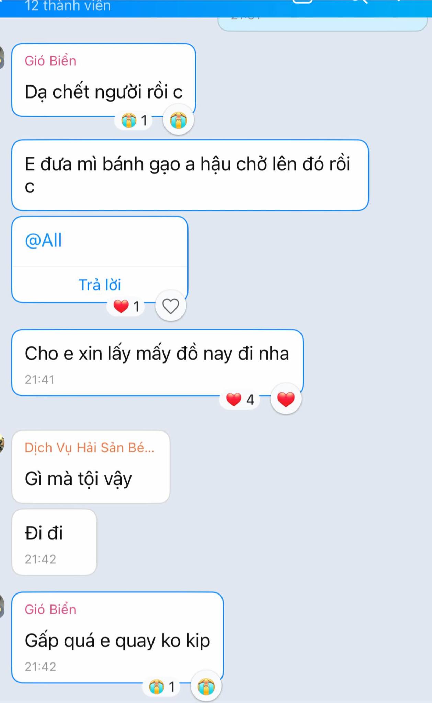Image resolution: width=432 pixels, height=703 pixels.
Task: Click the "Trả lời" reply link
Action: click(100, 285)
